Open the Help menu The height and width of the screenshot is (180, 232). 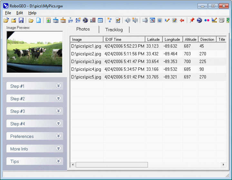[32, 13]
